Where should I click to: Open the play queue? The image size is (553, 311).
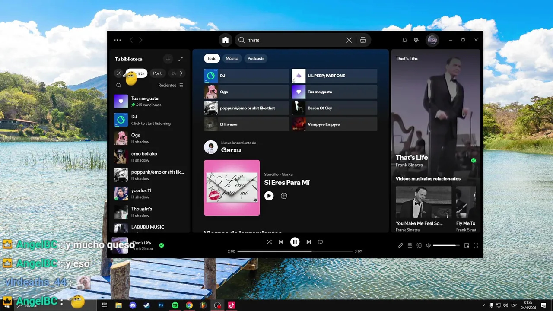tap(410, 245)
